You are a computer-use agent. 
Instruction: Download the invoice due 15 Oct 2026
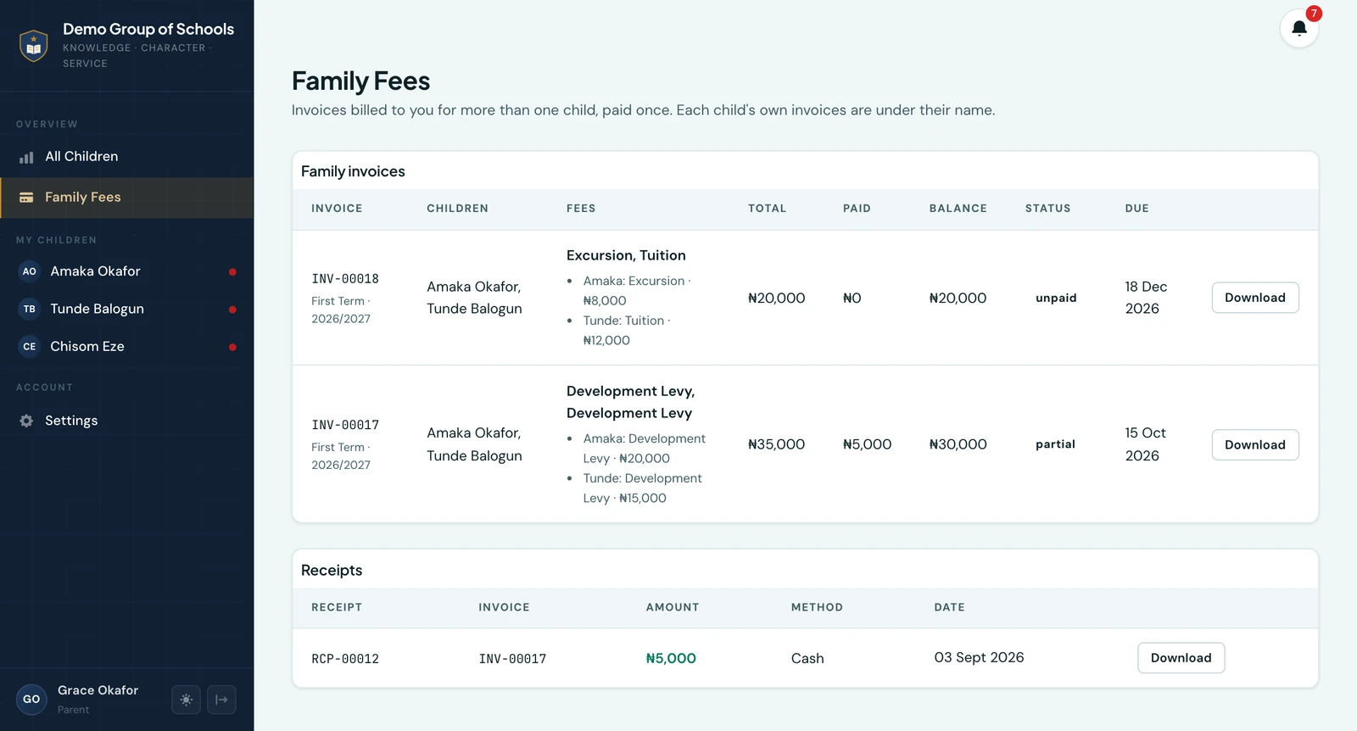[x=1255, y=444]
